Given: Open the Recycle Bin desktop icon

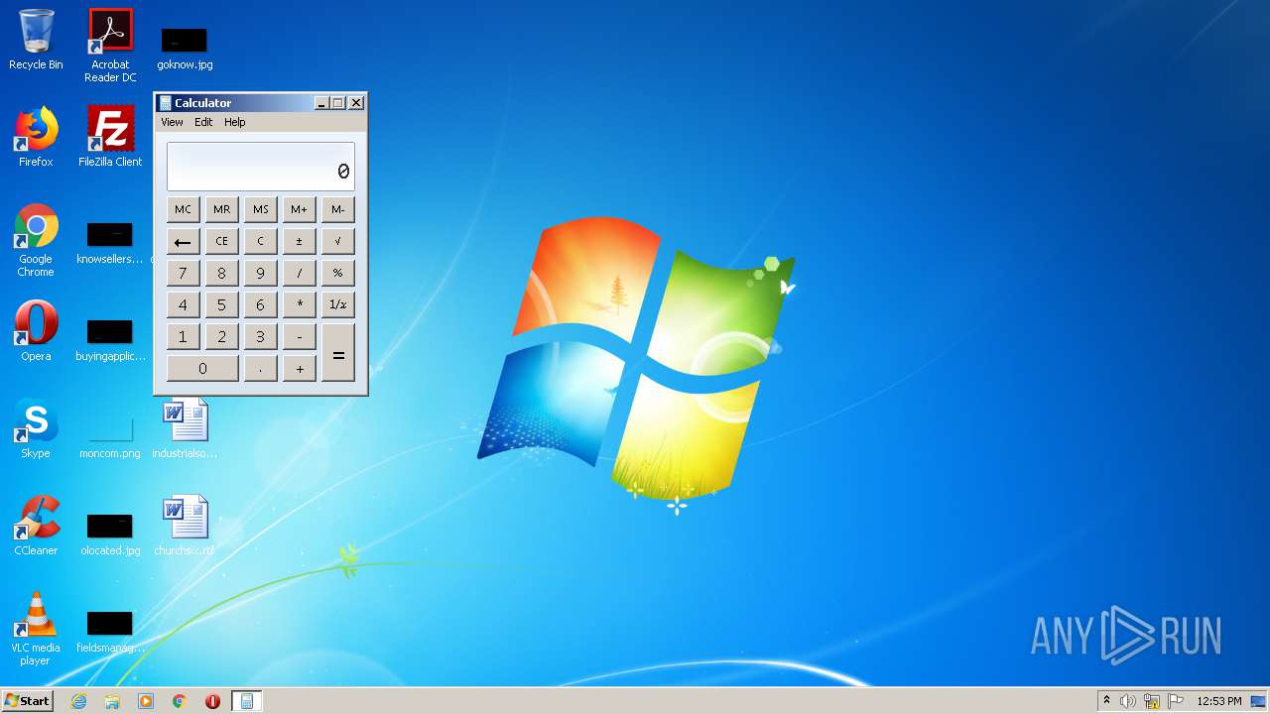Looking at the screenshot, I should coord(36,40).
